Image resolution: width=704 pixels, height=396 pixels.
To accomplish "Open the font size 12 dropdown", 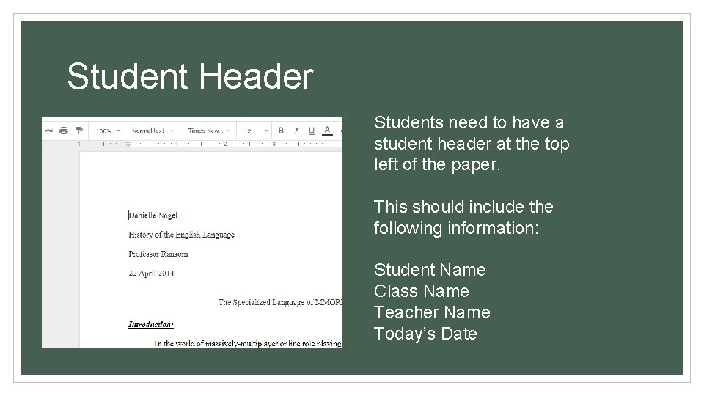I will pos(256,131).
